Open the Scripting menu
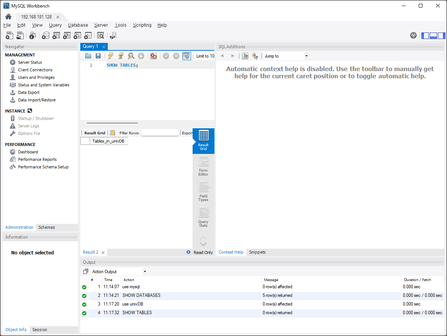The image size is (447, 336). [142, 25]
